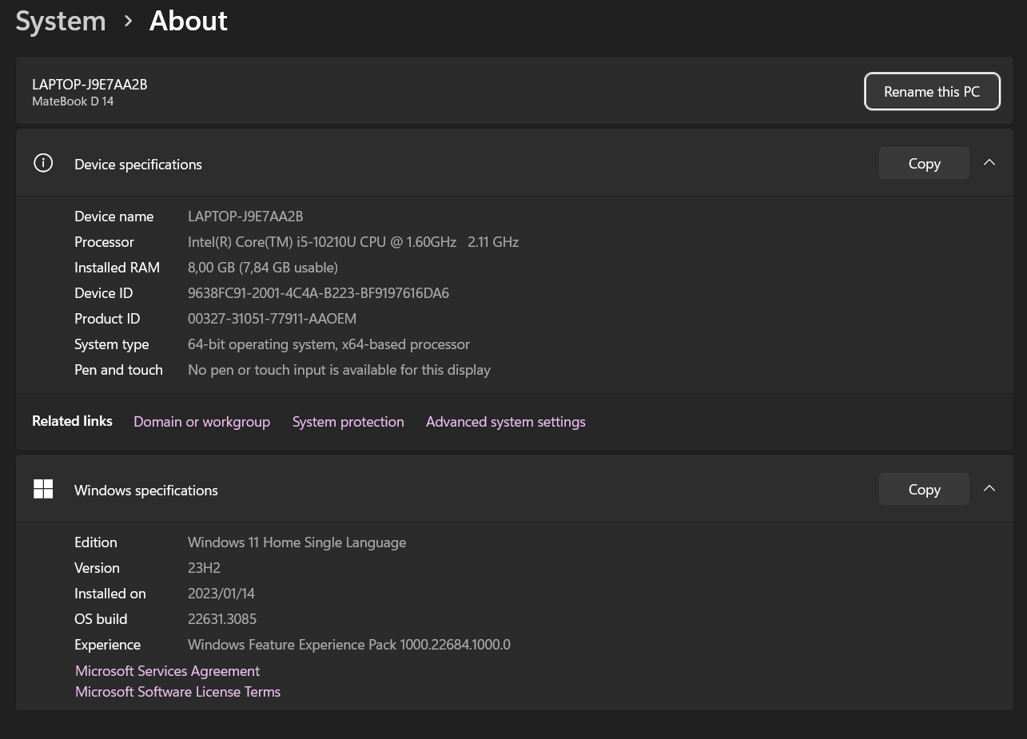The height and width of the screenshot is (739, 1027).
Task: Open the Microsoft Services Agreement
Action: point(167,671)
